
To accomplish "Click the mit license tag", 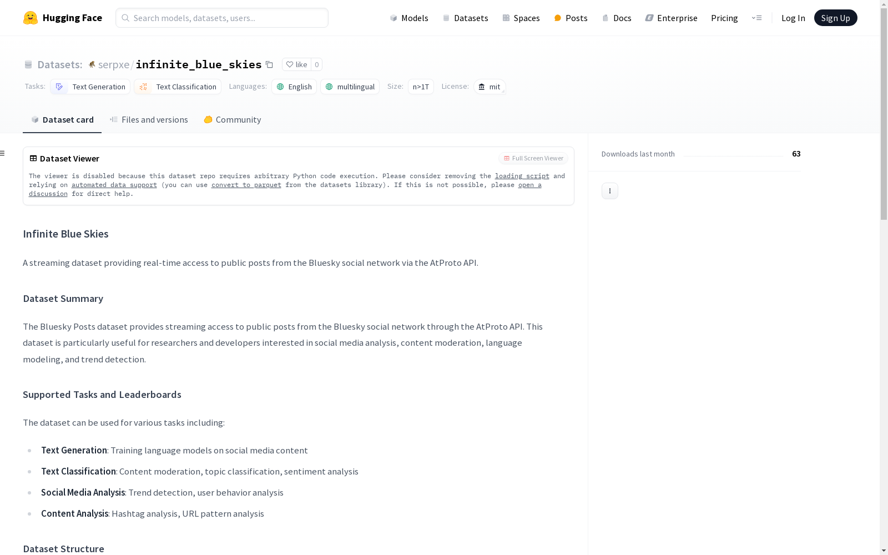I will click(490, 87).
